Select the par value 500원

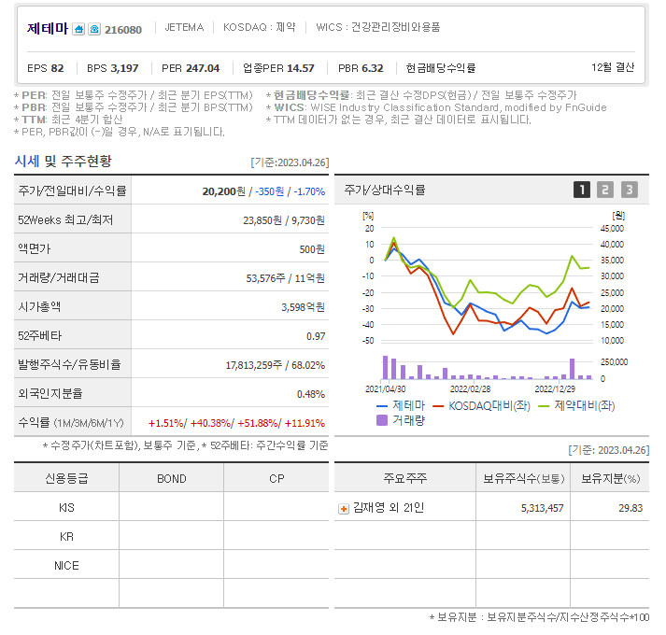(312, 249)
